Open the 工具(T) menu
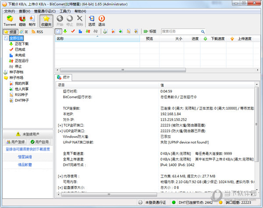263x208 pixels. [65, 11]
